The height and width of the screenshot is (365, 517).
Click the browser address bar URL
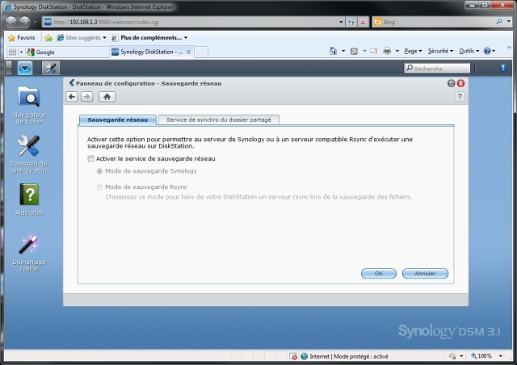(195, 22)
